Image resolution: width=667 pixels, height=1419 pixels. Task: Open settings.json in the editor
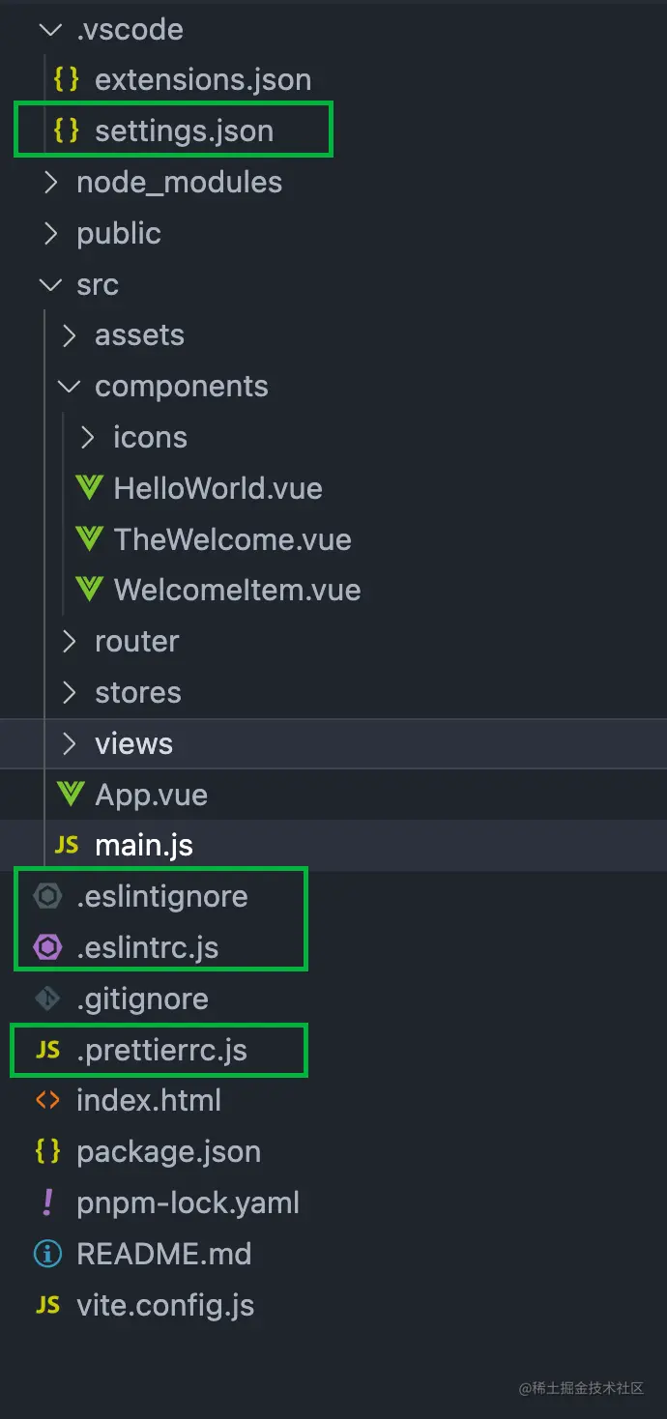coord(184,131)
